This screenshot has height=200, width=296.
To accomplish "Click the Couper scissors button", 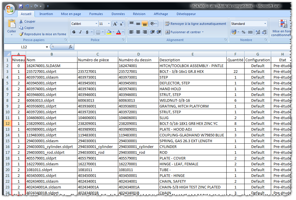I will pos(27,21).
